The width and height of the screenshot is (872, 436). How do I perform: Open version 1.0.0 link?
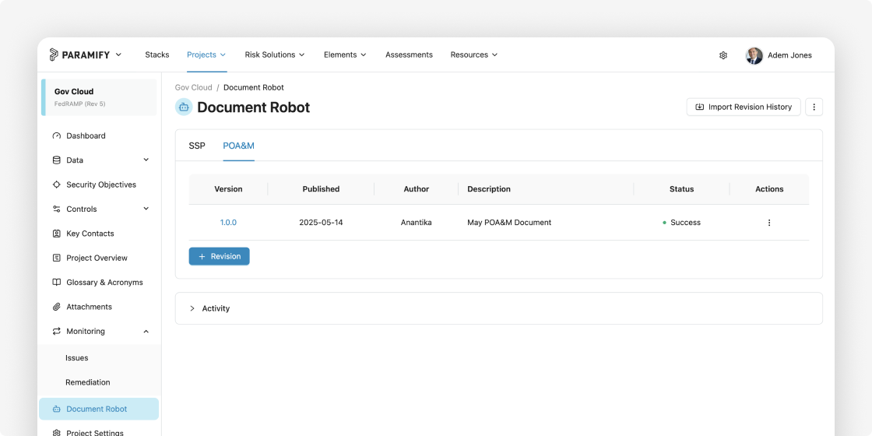[x=228, y=223]
